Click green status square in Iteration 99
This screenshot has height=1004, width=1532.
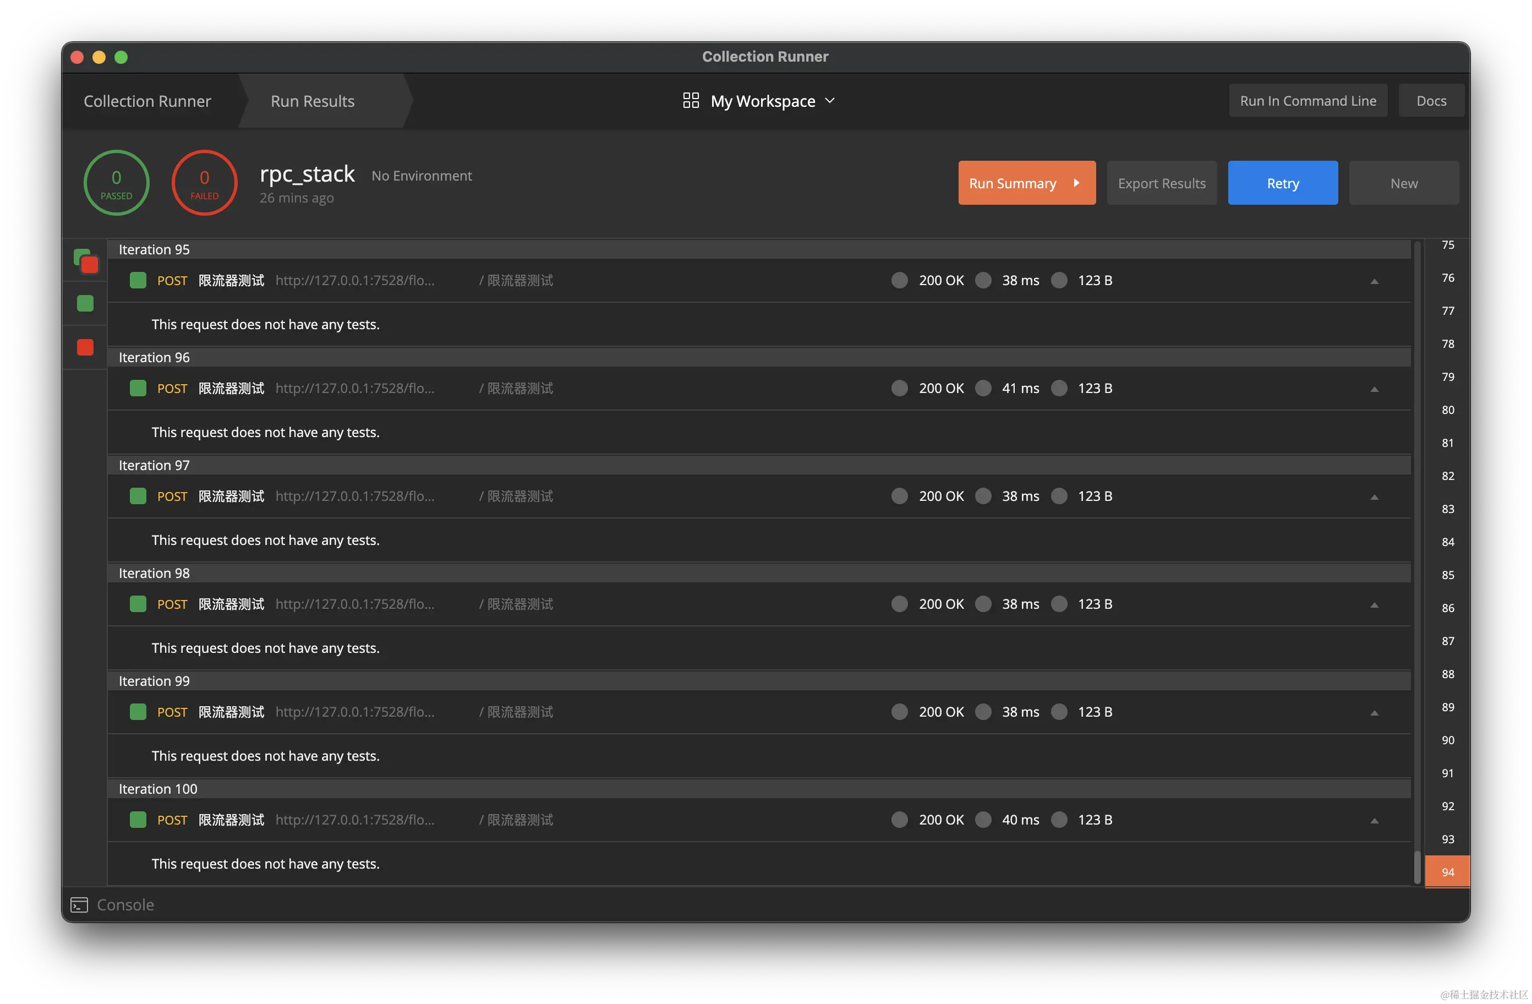point(138,712)
